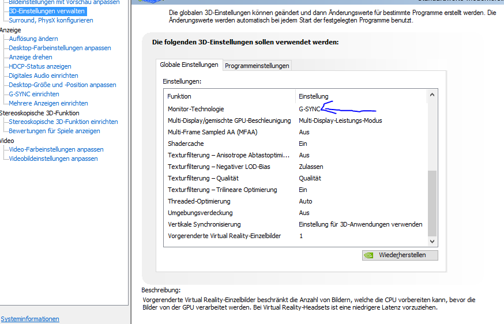Open Bewertungen für Spiele anzeigen
Screen dimensions: 504x324
coord(54,131)
